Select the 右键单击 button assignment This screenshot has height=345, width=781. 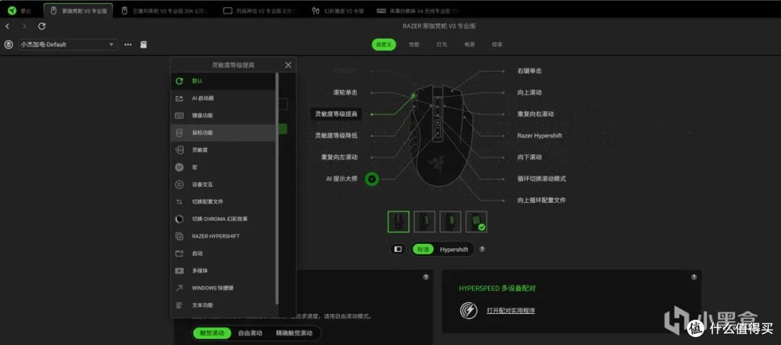(529, 71)
